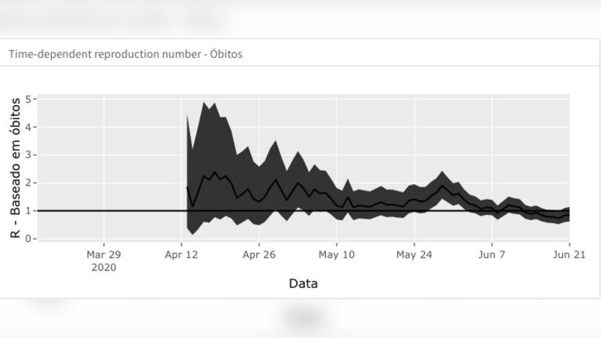
Task: Click the y-axis tick label '1'
Action: [x=28, y=211]
